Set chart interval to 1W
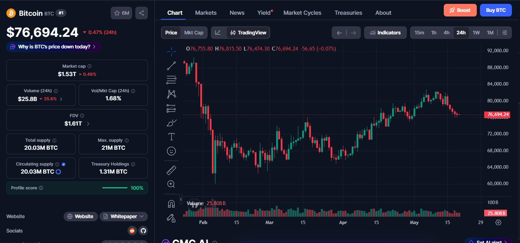The height and width of the screenshot is (243, 520). [x=476, y=33]
